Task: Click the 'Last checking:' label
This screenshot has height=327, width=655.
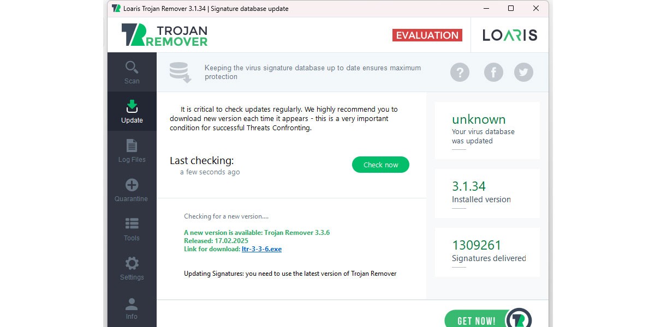Action: tap(202, 161)
